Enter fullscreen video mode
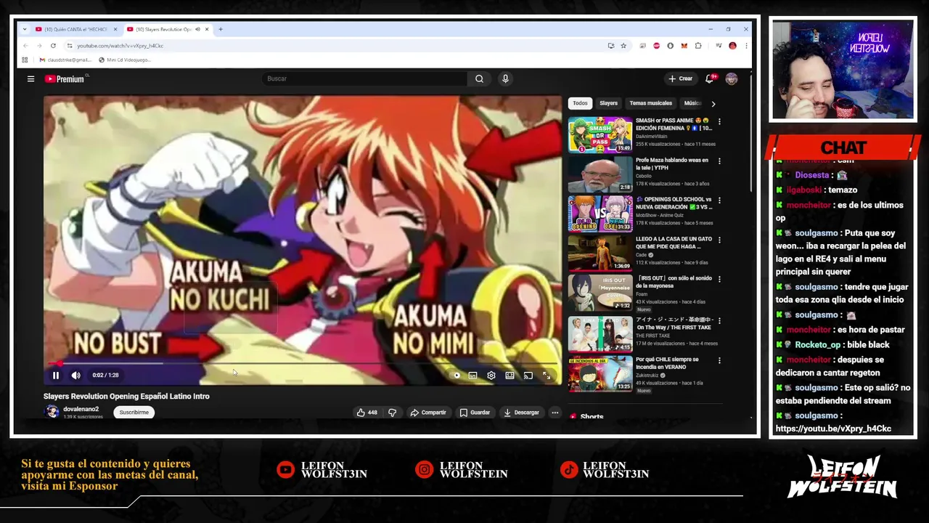Viewport: 929px width, 523px height. pyautogui.click(x=547, y=376)
